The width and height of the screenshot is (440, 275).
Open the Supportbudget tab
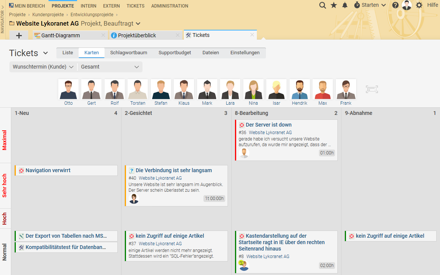click(175, 53)
